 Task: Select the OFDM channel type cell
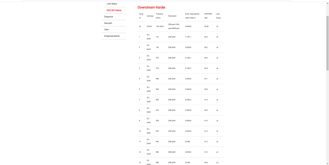pyautogui.click(x=149, y=26)
